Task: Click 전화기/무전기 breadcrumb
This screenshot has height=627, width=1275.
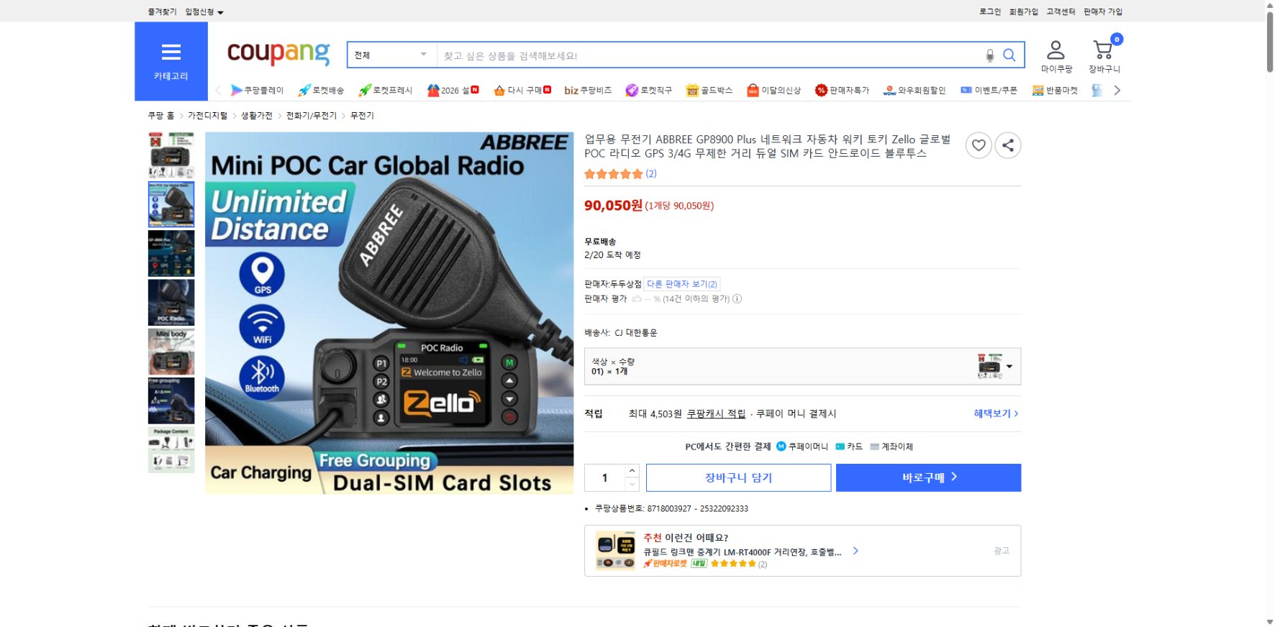Action: (312, 115)
